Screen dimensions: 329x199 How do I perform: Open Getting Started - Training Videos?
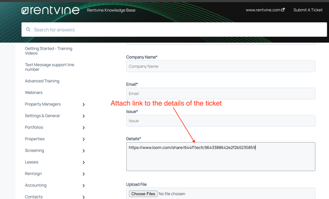pos(49,51)
